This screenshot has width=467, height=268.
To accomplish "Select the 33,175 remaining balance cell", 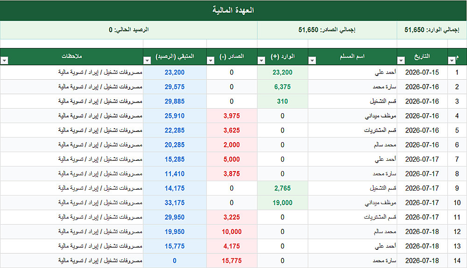I will tap(175, 203).
